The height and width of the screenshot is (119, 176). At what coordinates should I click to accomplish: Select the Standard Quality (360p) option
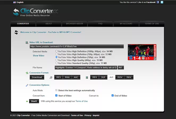tap(56, 63)
